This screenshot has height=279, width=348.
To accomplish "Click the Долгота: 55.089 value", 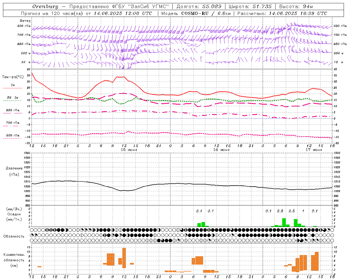I will tap(199, 7).
